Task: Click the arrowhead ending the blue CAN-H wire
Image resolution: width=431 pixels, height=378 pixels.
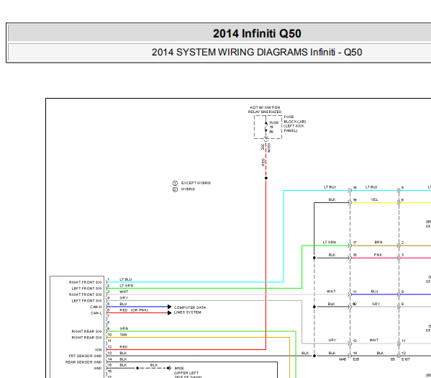Action: click(170, 307)
